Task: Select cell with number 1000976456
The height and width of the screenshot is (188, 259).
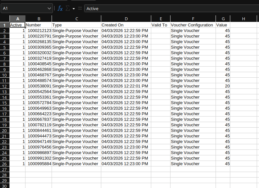Action: pyautogui.click(x=39, y=147)
